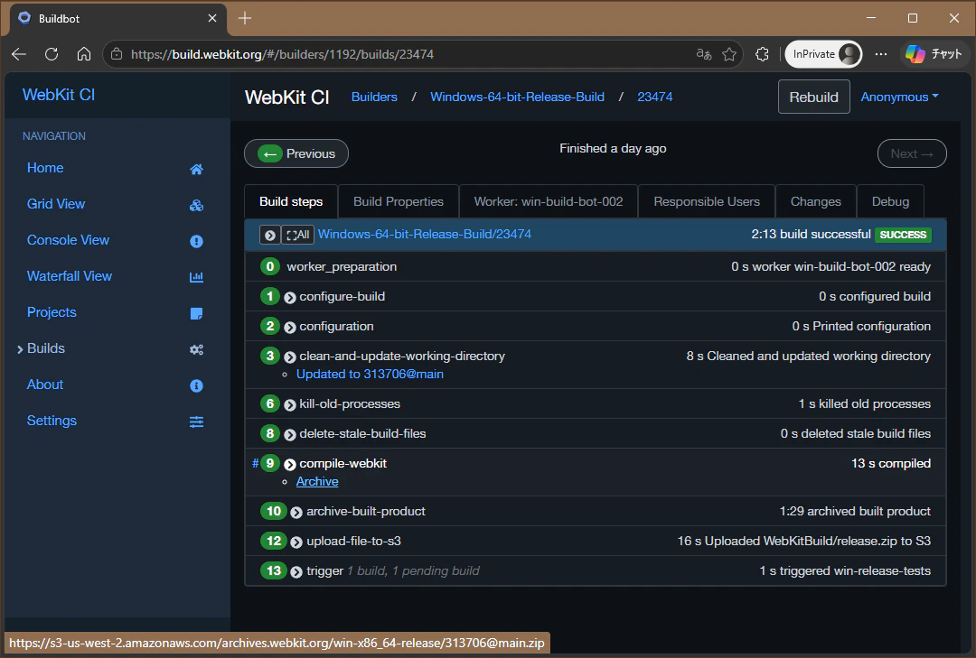The height and width of the screenshot is (658, 976).
Task: Open browser more options ellipsis menu
Action: (x=881, y=54)
